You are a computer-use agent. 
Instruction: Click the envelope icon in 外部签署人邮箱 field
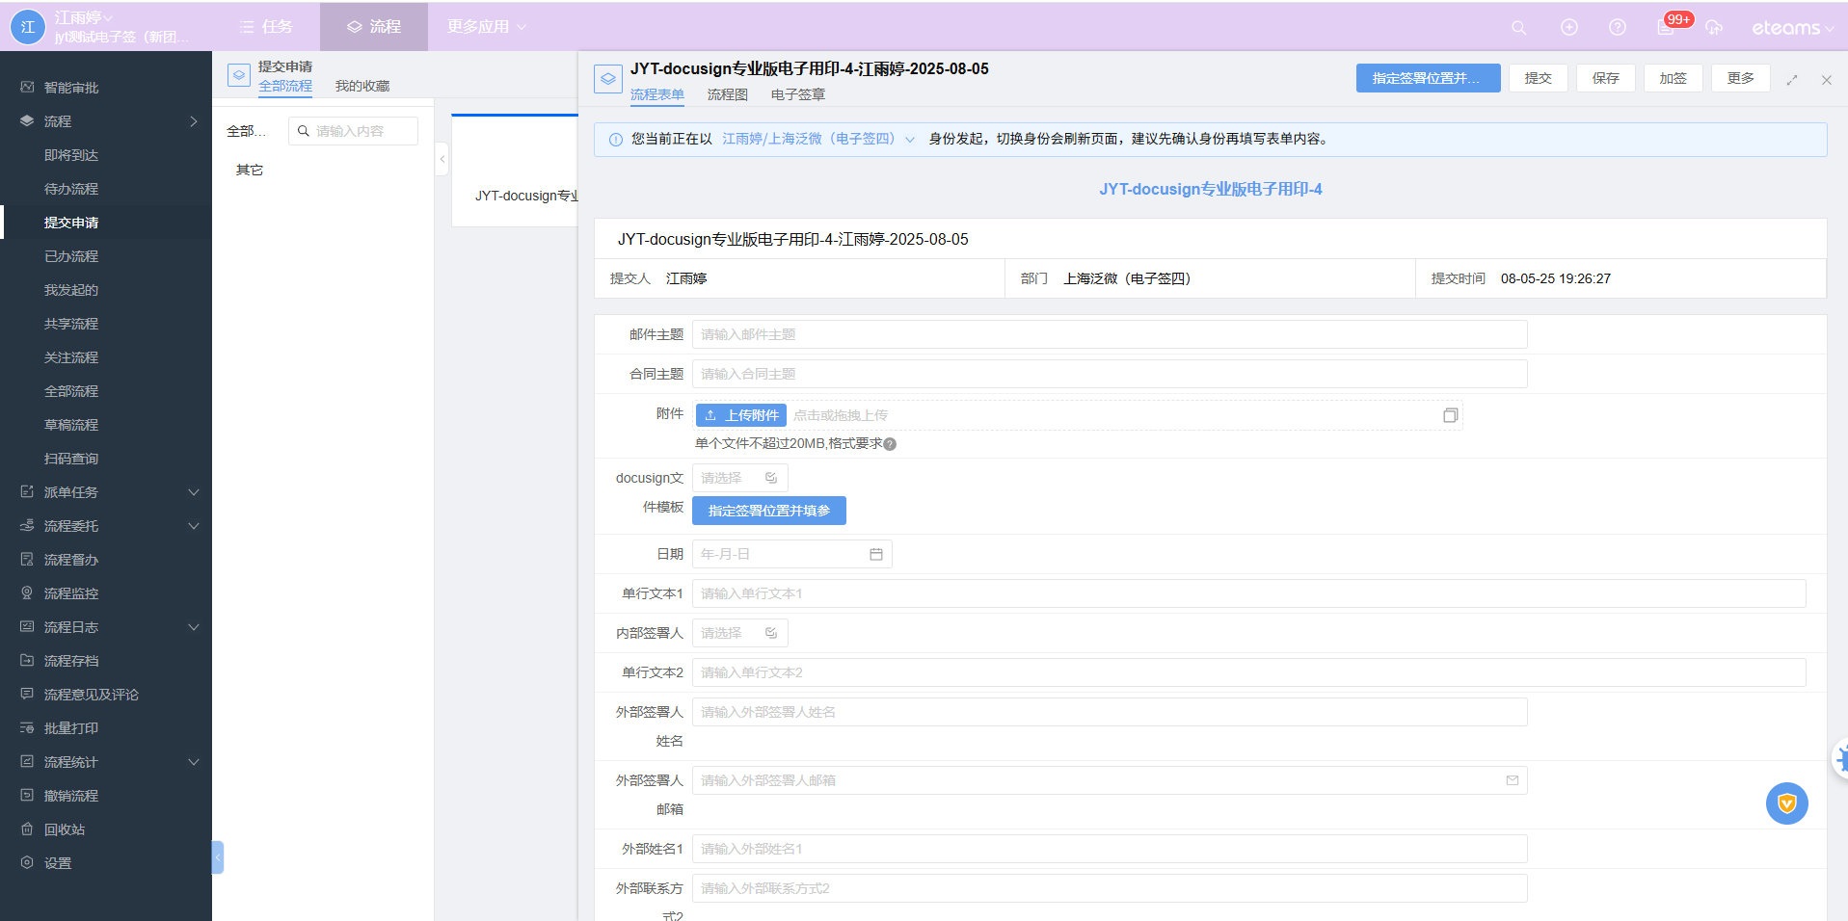[x=1512, y=780]
